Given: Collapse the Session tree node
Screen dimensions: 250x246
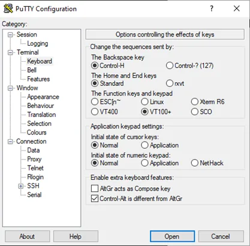Looking at the screenshot, I should pos(10,35).
